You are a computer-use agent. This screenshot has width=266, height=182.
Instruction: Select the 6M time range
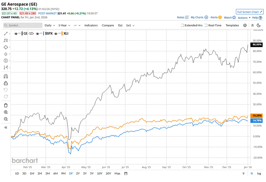[x=55, y=173]
